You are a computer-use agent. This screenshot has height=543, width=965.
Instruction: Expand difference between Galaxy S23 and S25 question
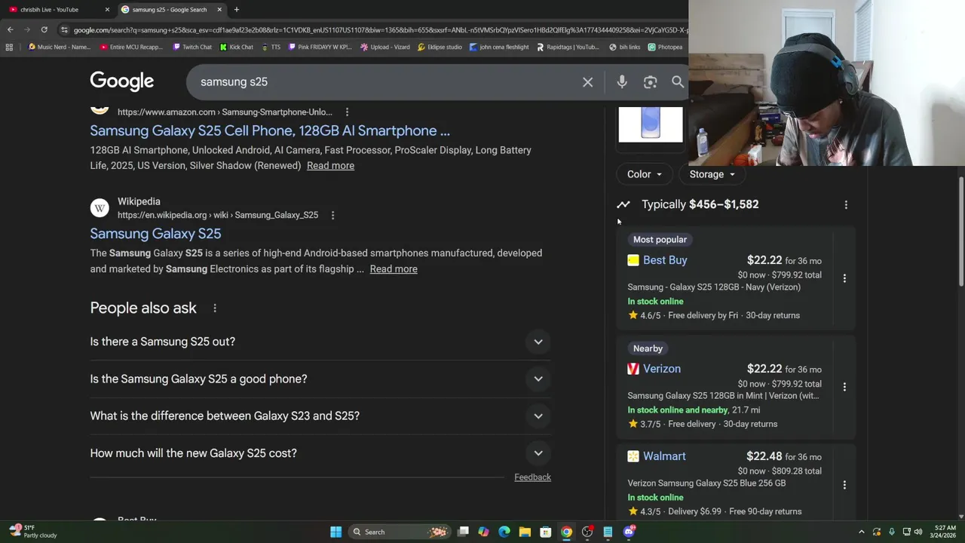(x=320, y=416)
